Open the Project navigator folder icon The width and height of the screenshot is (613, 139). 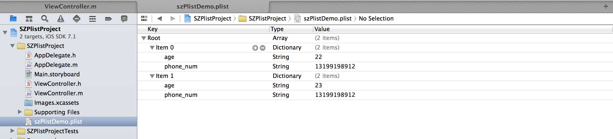(x=13, y=19)
